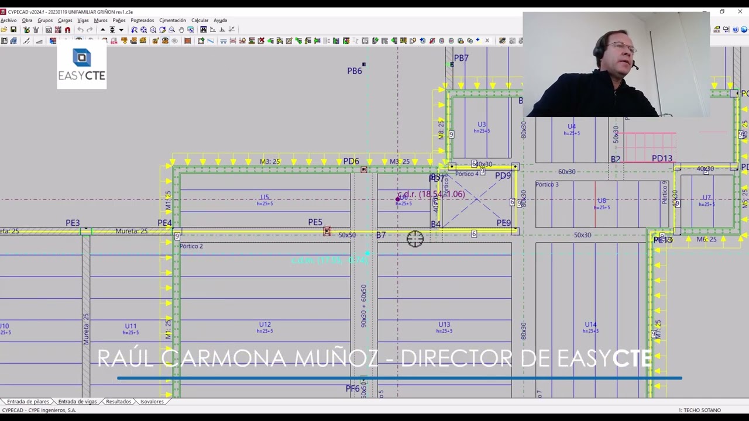Click the blue globe web icon
This screenshot has height=421, width=749.
(x=744, y=29)
